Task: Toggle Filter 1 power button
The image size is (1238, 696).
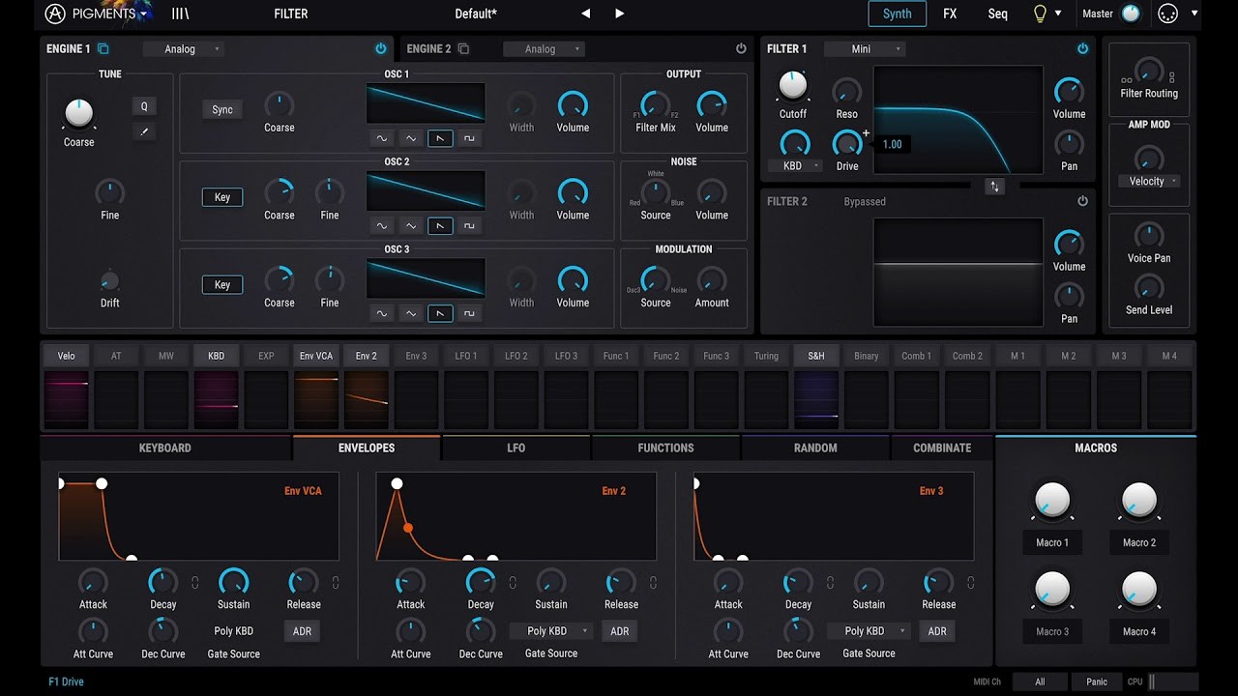Action: pyautogui.click(x=1082, y=48)
